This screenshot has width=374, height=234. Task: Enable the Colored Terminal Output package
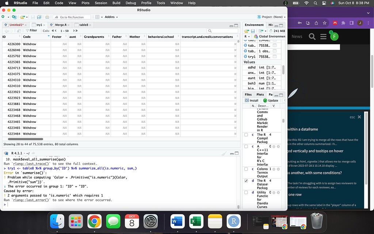[x=247, y=169]
